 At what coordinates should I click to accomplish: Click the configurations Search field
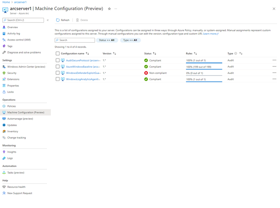(75, 40)
